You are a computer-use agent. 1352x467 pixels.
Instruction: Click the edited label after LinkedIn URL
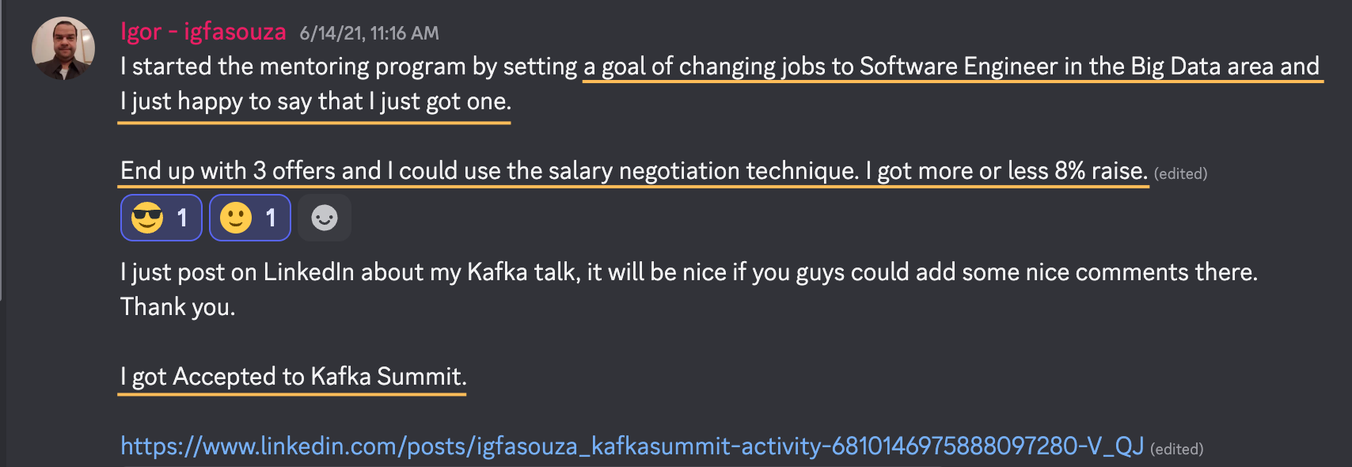click(x=1176, y=450)
